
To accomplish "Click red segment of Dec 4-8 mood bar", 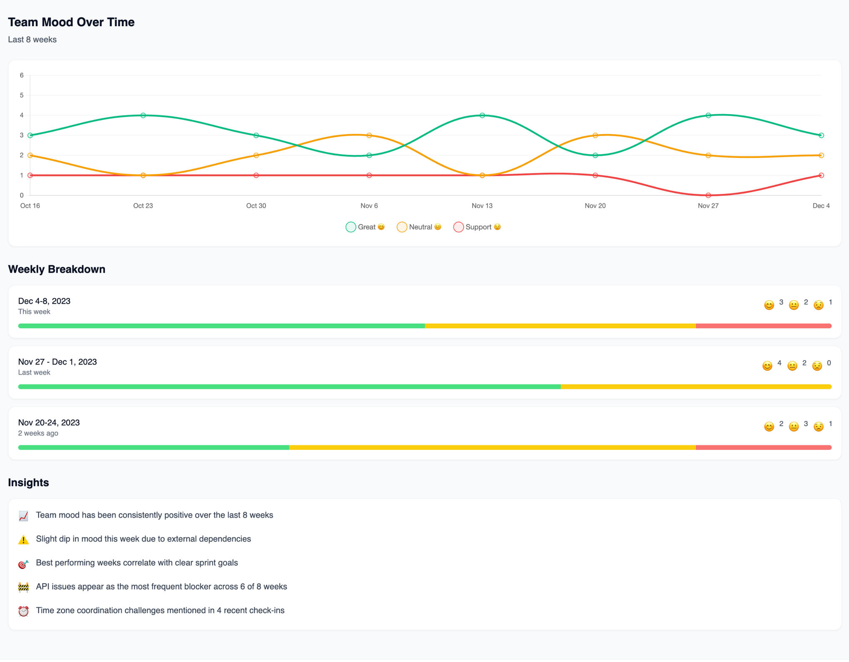I will [x=763, y=326].
